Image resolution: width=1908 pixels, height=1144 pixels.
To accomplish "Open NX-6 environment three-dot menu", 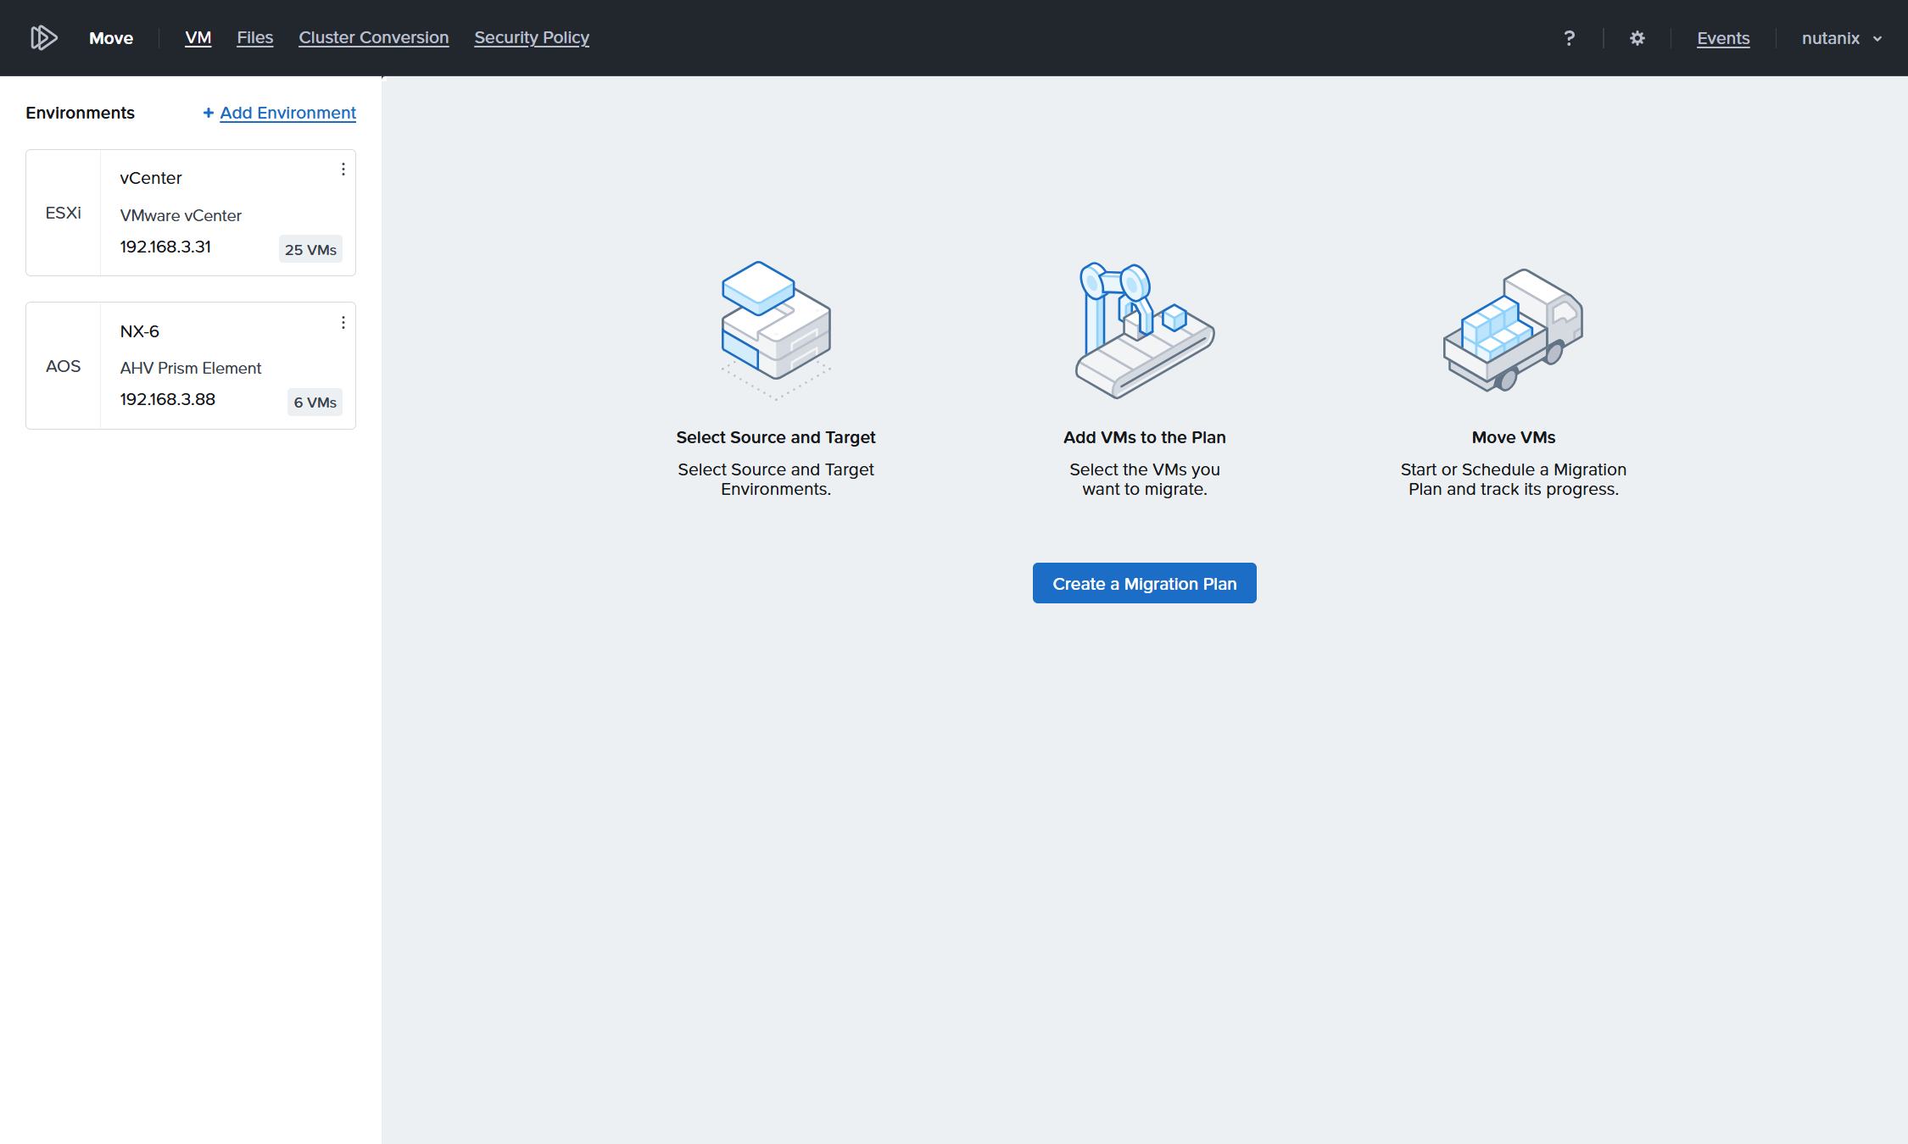I will tap(343, 323).
